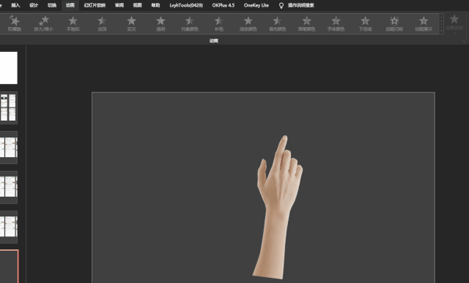Apply the Brush Color (画笔颜色) effect
This screenshot has height=283, width=469.
[x=306, y=23]
